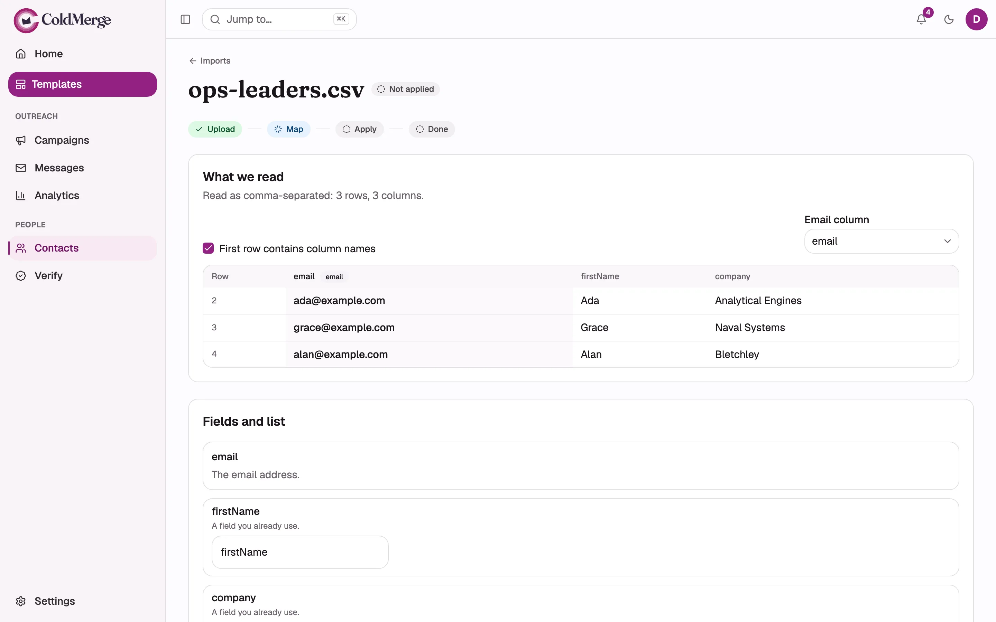Open Contacts section
Screen dimensions: 996x622
pos(82,248)
